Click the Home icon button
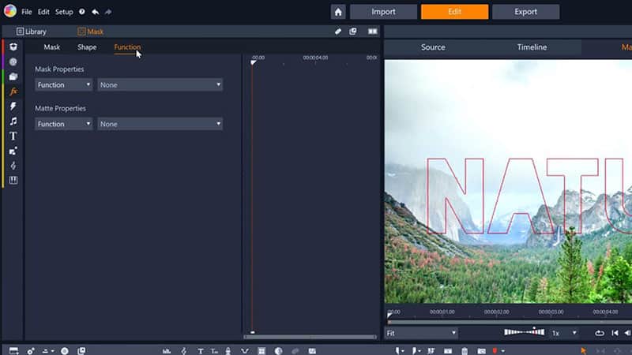 (338, 12)
